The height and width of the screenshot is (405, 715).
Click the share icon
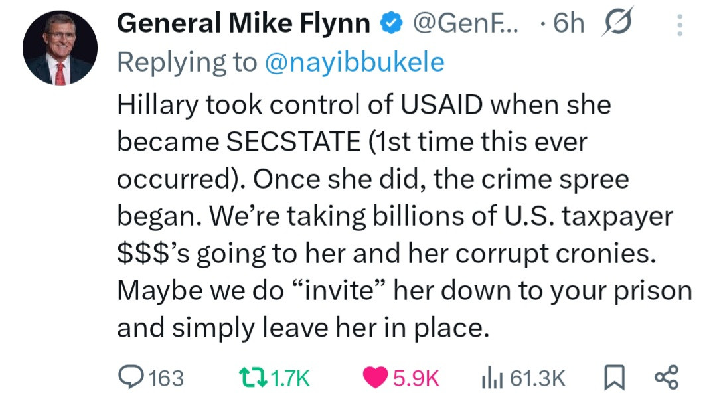pos(665,378)
